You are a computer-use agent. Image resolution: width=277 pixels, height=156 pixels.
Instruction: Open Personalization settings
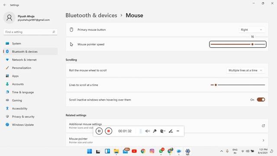coord(30,68)
